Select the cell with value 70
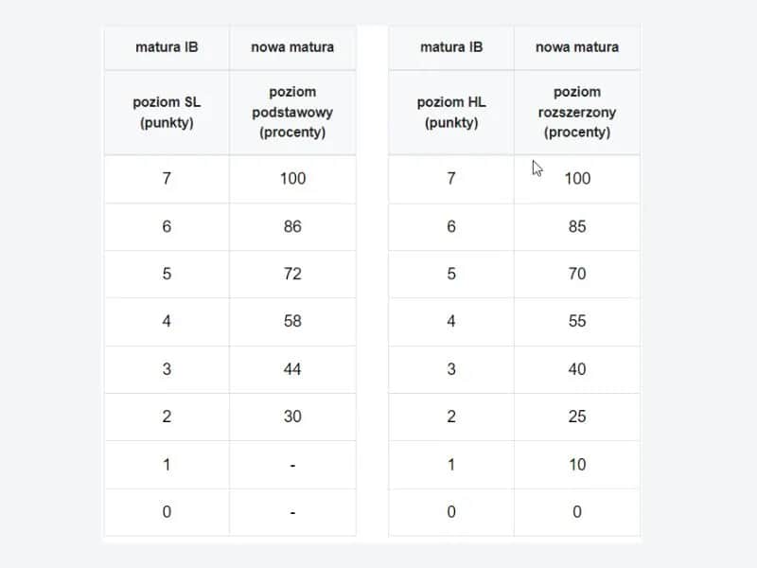757x568 pixels. coord(577,274)
